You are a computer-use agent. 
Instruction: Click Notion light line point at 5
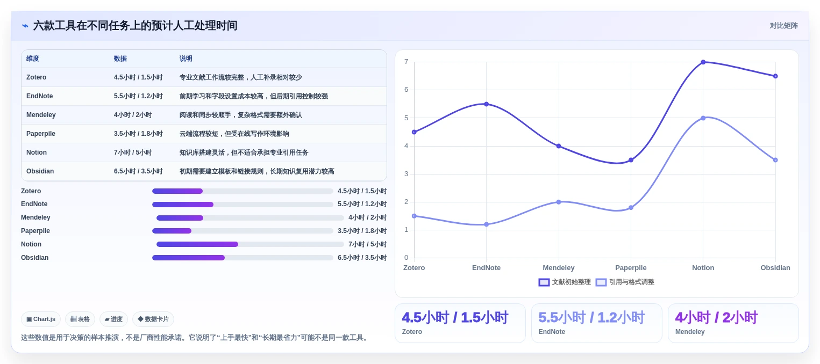pos(703,118)
